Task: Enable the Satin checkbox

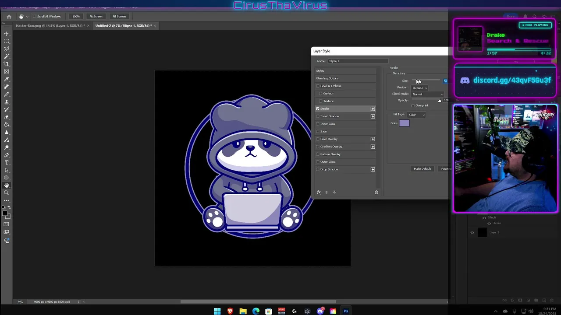Action: [318, 131]
